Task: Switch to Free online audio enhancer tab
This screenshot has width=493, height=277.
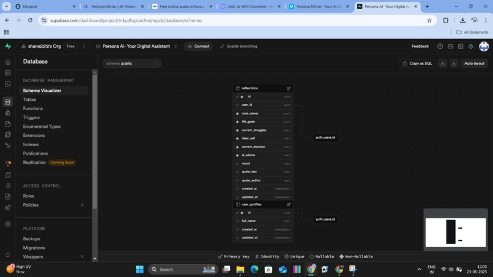Action: click(182, 6)
